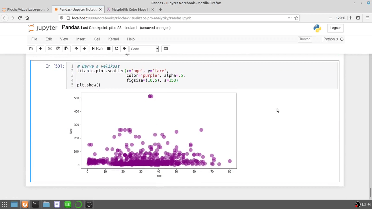Restart kernel and run all cells
Viewport: 372px width, 209px height.
point(124,49)
